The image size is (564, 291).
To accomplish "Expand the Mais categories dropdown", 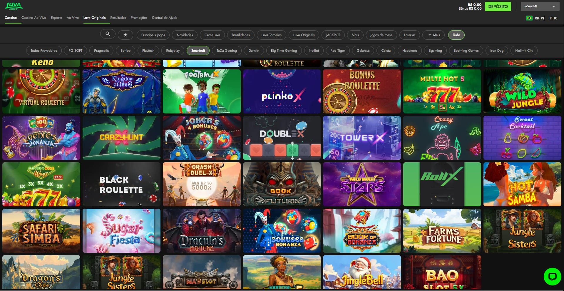I will point(434,35).
